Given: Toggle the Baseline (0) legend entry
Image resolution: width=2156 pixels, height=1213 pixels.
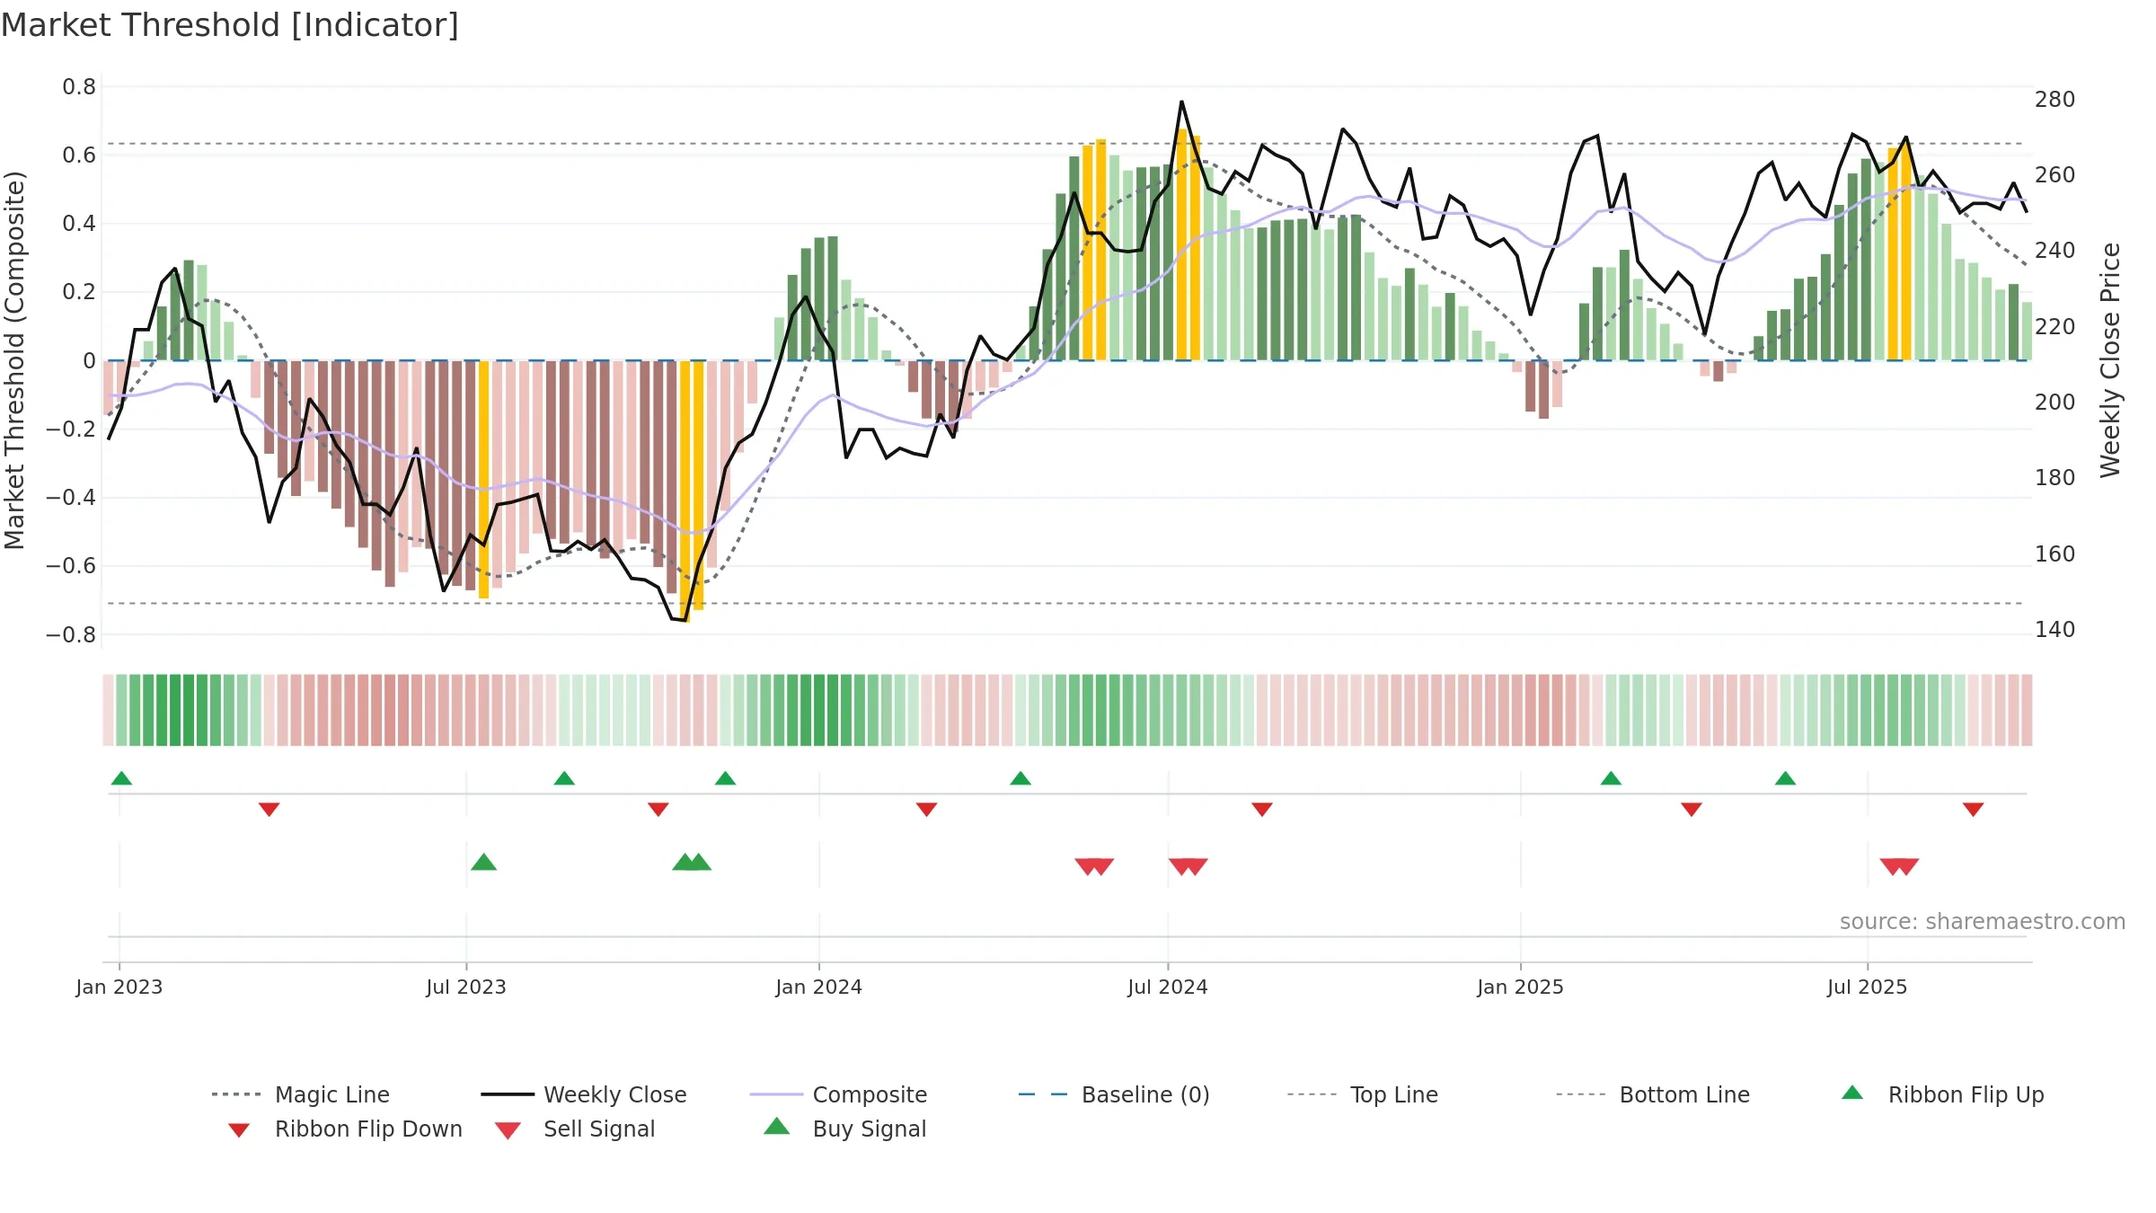Looking at the screenshot, I should pyautogui.click(x=1114, y=1094).
